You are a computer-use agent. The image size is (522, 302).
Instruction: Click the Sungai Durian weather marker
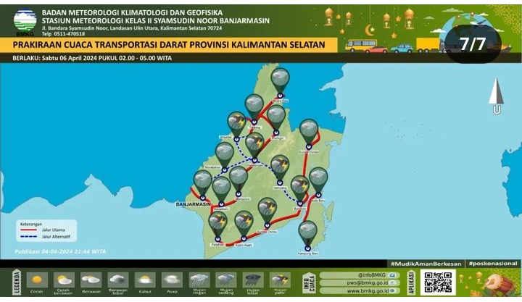pyautogui.click(x=309, y=131)
